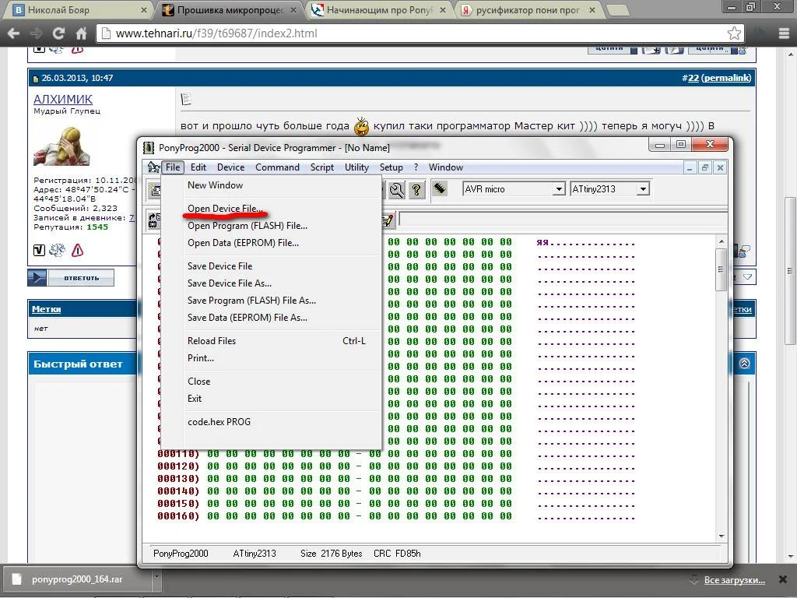This screenshot has height=598, width=797.
Task: Click the edit note pencil icon
Action: click(x=388, y=220)
